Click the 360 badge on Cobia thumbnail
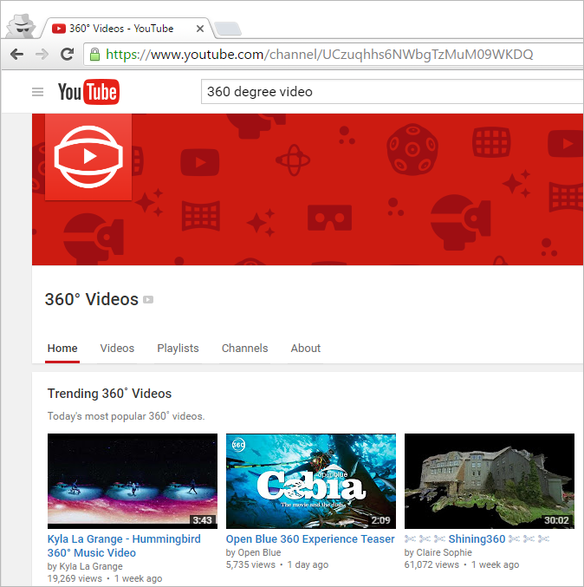The width and height of the screenshot is (584, 587). (x=238, y=445)
